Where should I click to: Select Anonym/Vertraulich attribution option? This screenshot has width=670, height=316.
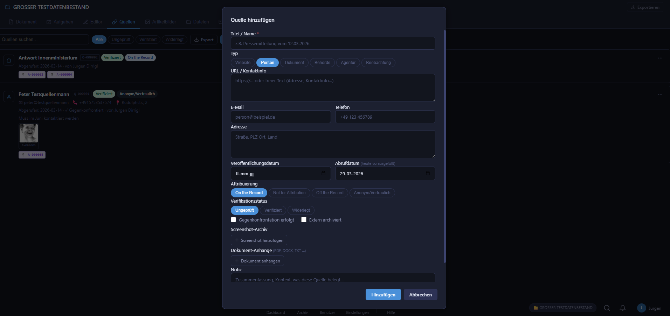tap(372, 193)
